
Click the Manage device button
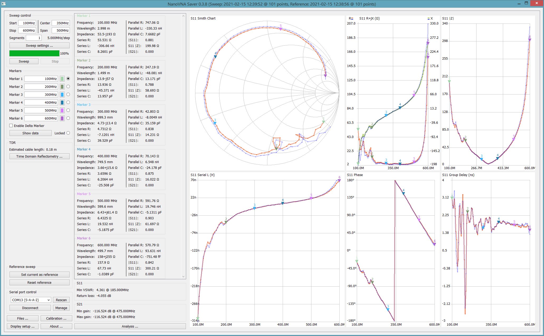[61, 308]
